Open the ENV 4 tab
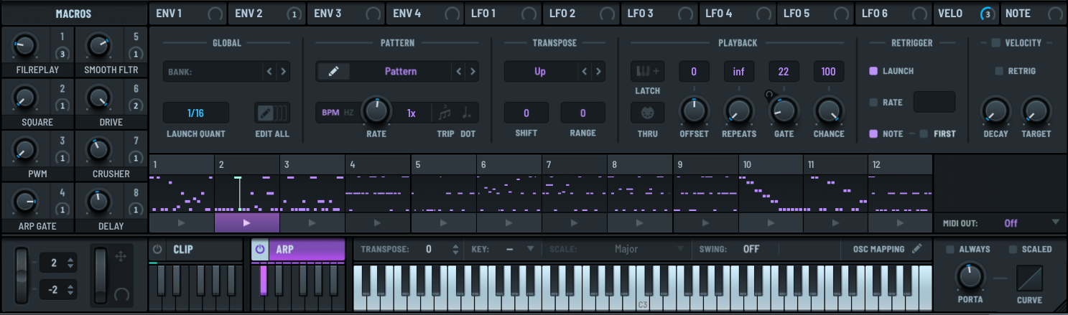Viewport: 1068px width, 315px height. coord(424,13)
